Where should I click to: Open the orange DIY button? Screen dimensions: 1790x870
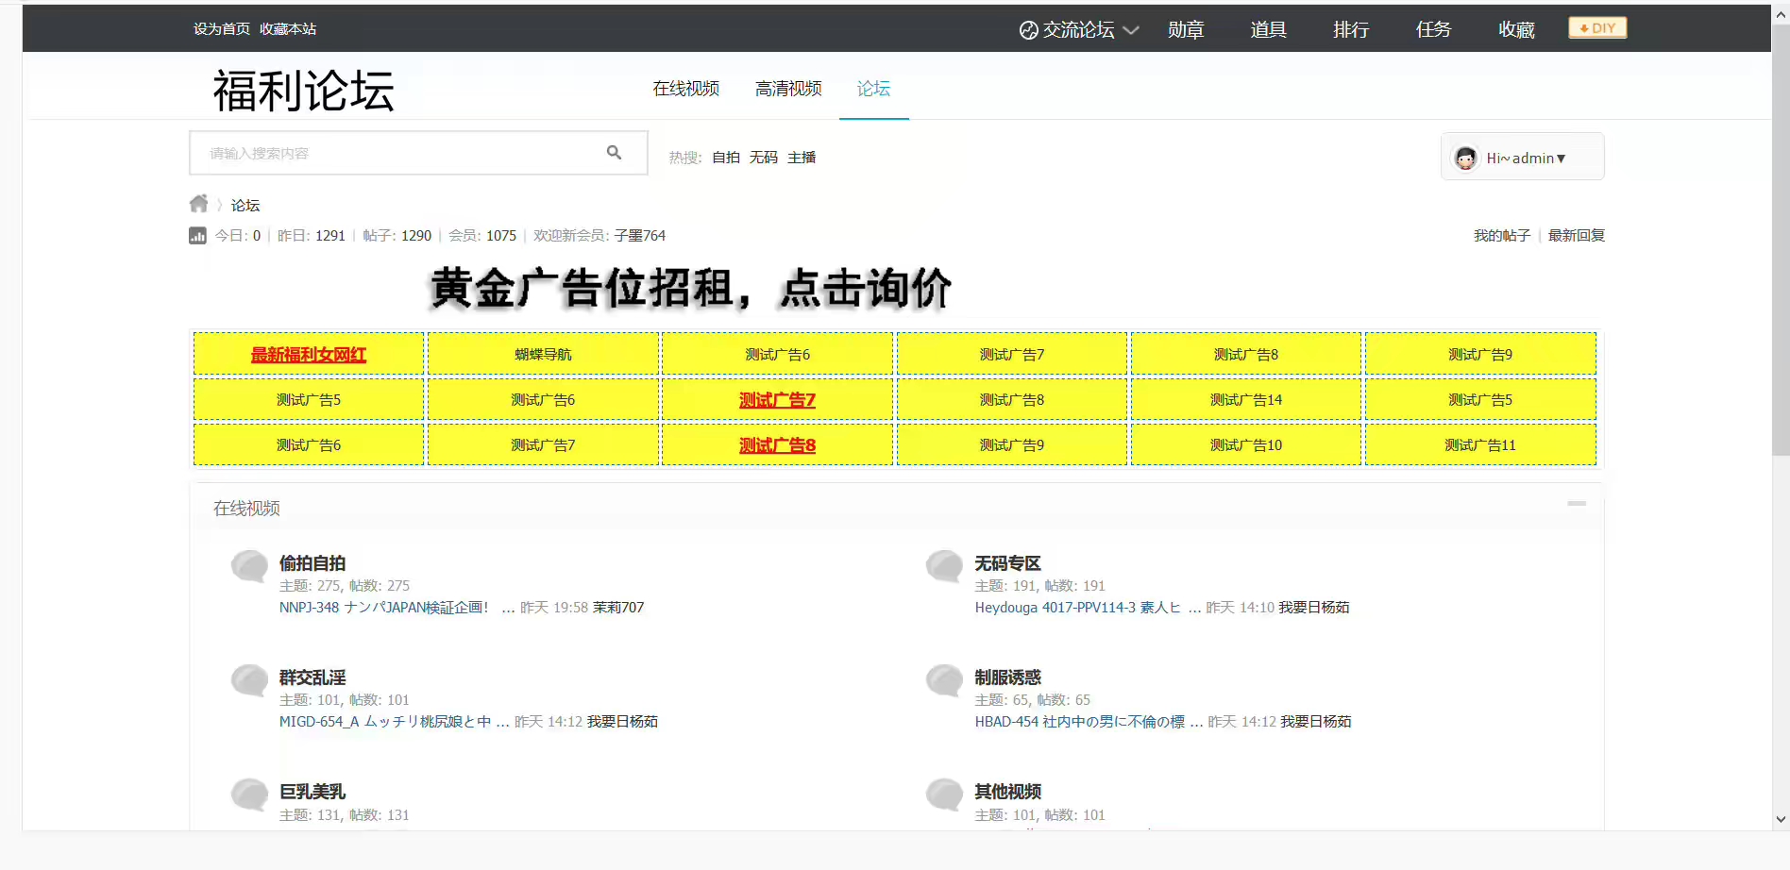[x=1597, y=28]
